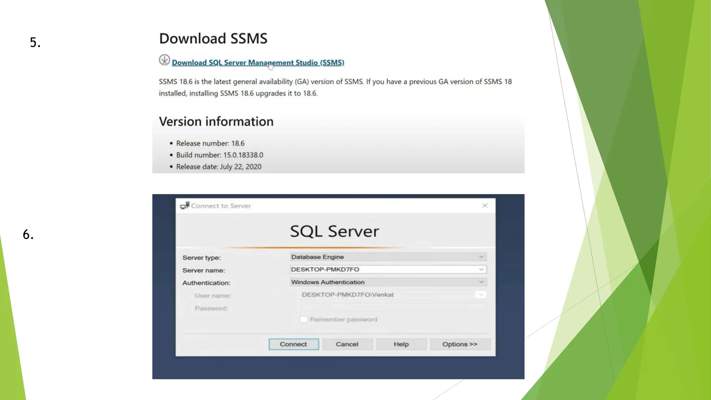This screenshot has height=400, width=711.
Task: Expand the Server name dropdown arrow
Action: 481,269
